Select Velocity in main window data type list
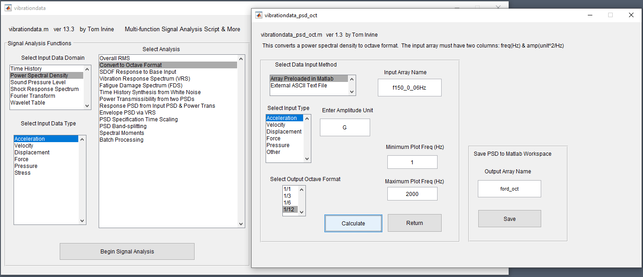 46,146
